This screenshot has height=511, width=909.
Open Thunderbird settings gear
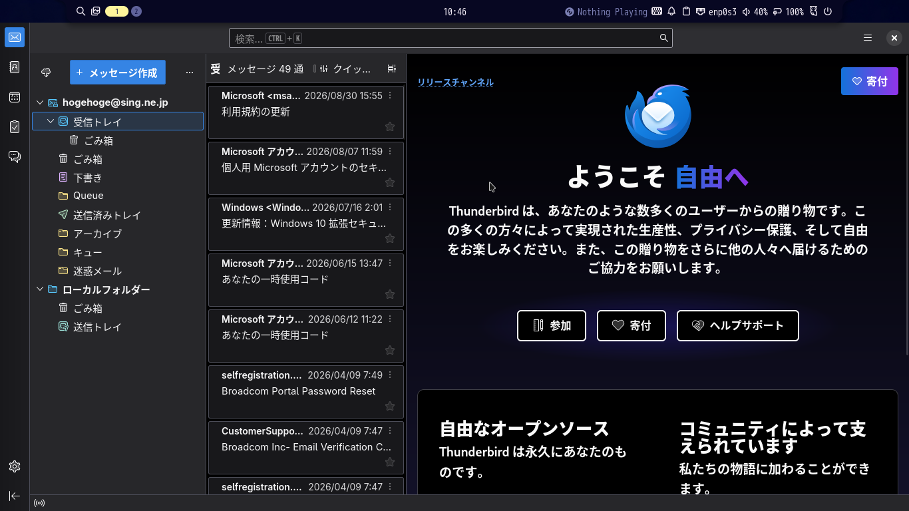(x=15, y=466)
